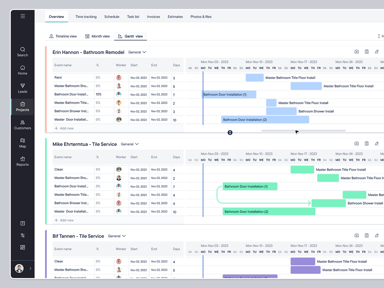384x288 pixels.
Task: Go to Leads in the sidebar
Action: (22, 88)
